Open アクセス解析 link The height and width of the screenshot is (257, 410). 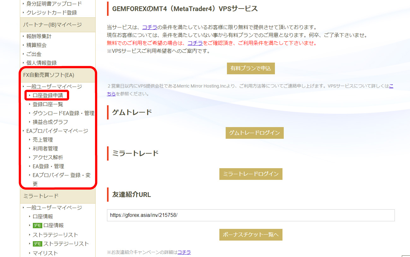tap(48, 157)
